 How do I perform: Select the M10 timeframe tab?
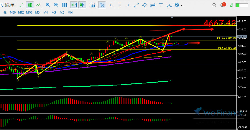pos(29,12)
